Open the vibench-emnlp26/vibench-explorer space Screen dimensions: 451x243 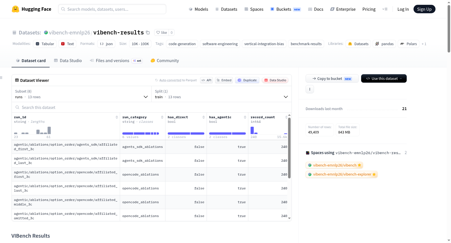point(342,174)
